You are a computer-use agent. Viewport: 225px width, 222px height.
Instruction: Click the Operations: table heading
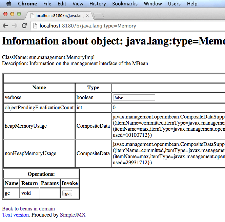(41, 174)
